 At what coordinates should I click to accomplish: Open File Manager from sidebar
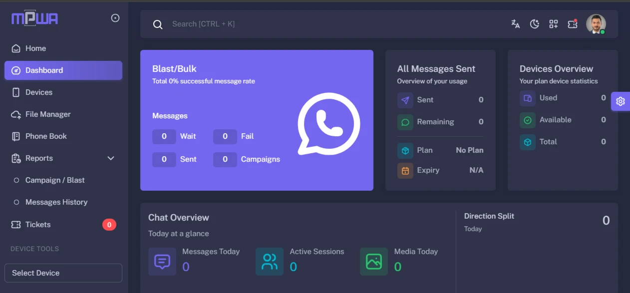click(48, 114)
